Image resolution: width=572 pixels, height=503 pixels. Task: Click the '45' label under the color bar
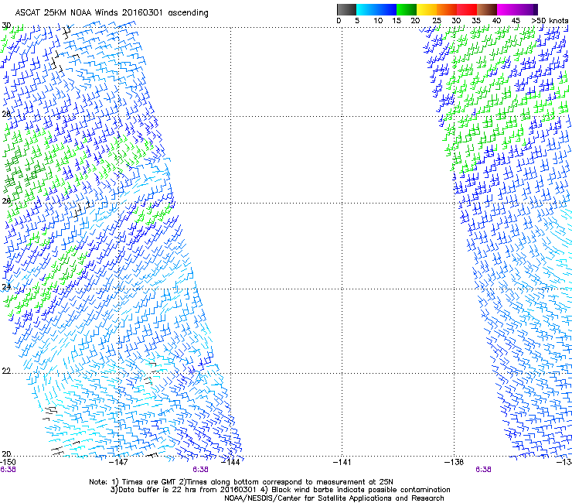516,21
